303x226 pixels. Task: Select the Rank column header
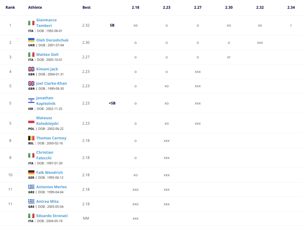(10, 7)
